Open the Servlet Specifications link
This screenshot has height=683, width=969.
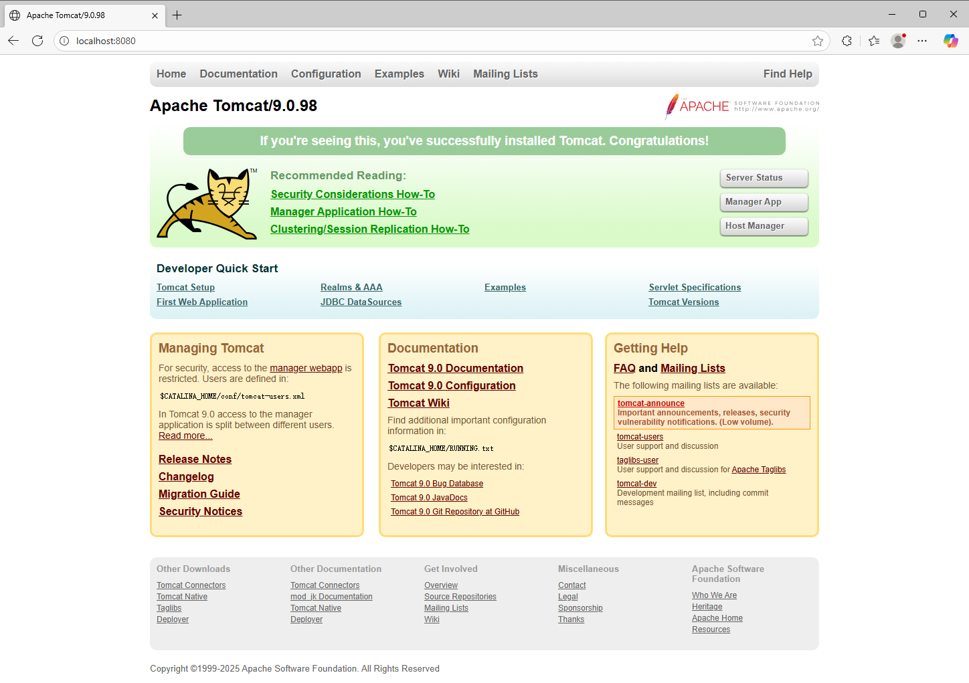tap(695, 287)
